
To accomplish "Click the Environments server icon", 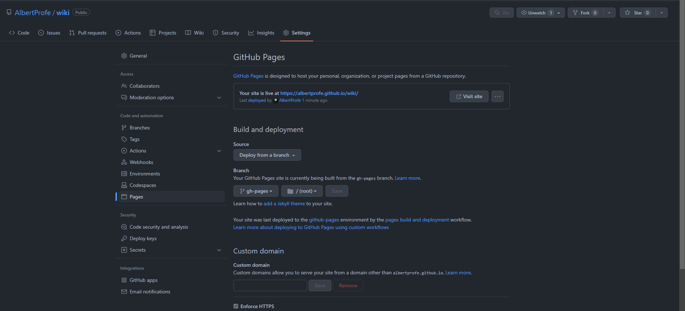I will (x=124, y=174).
